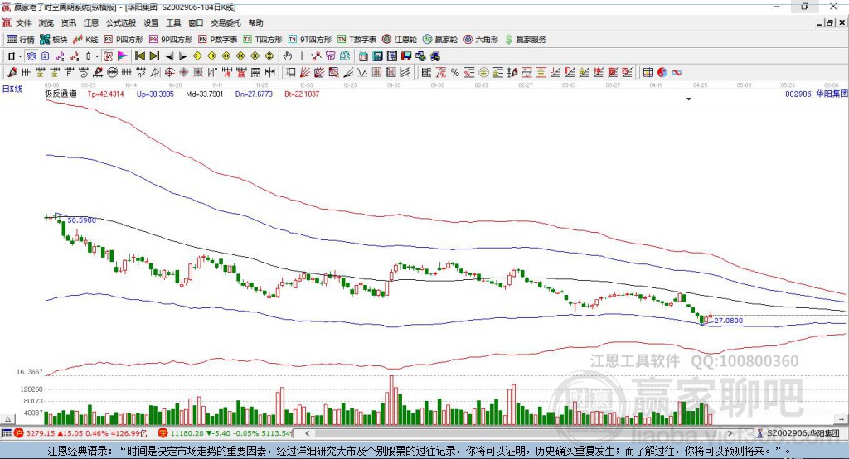
Task: Jump to first bar icon
Action: [140, 56]
